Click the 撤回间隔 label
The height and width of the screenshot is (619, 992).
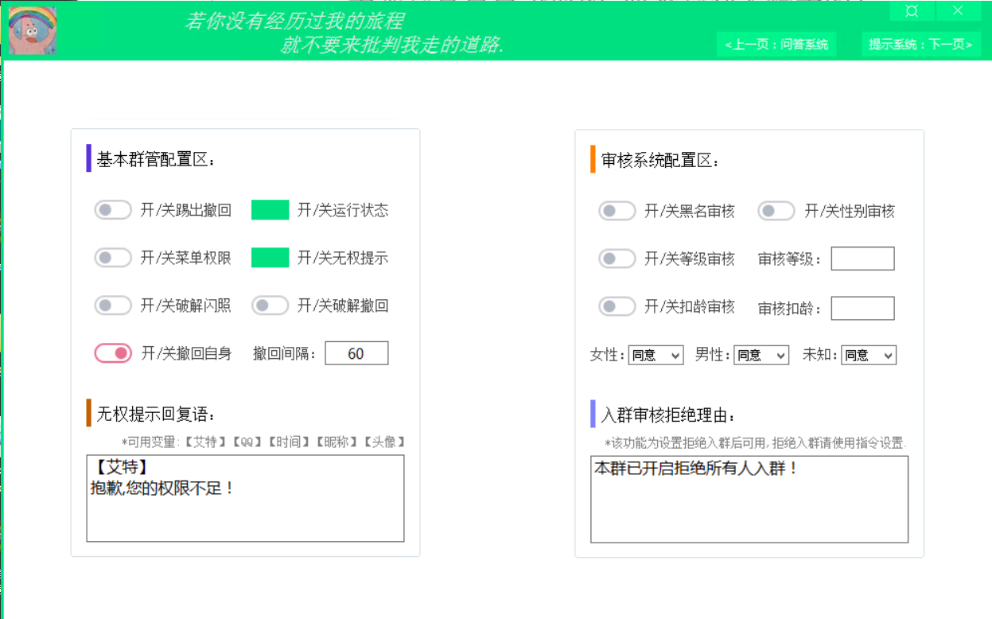[285, 353]
